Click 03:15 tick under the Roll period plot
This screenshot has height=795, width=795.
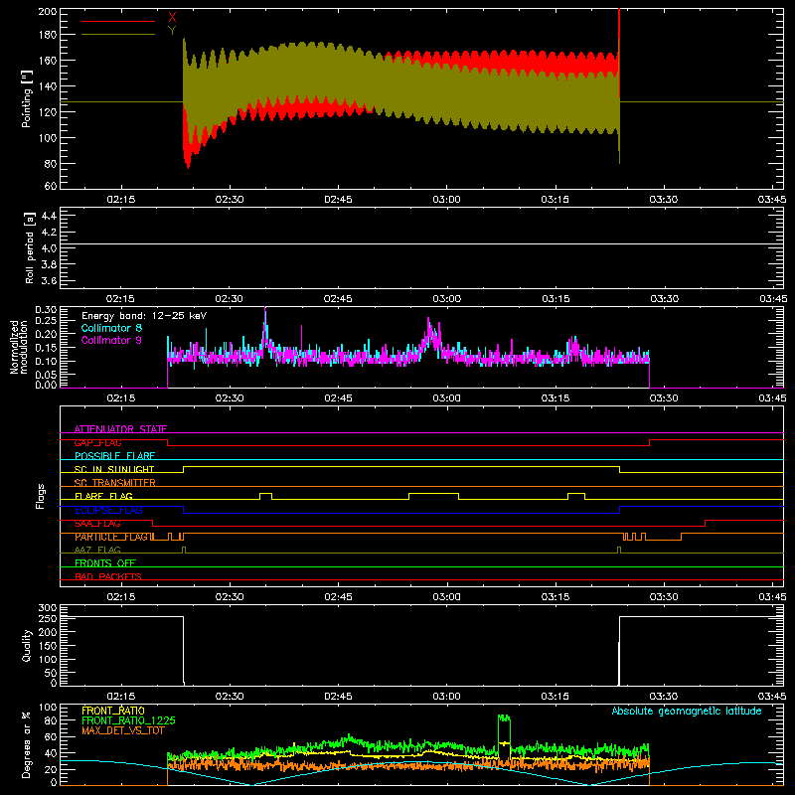pos(556,299)
